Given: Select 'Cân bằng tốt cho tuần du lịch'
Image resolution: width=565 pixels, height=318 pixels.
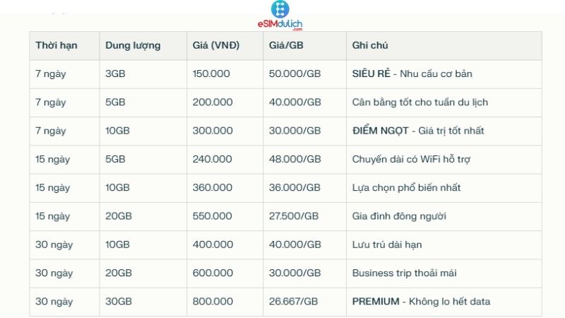Looking at the screenshot, I should (x=420, y=102).
